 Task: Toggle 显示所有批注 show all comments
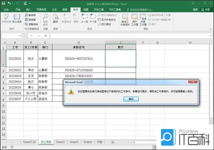[x=107, y=20]
